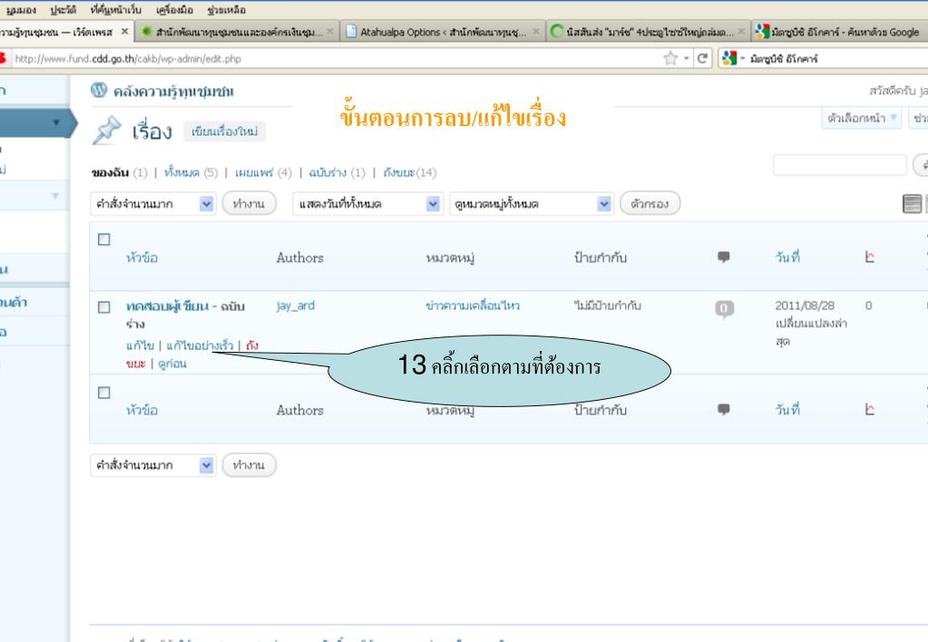The image size is (928, 642).
Task: Click the posts search input box
Action: click(840, 164)
